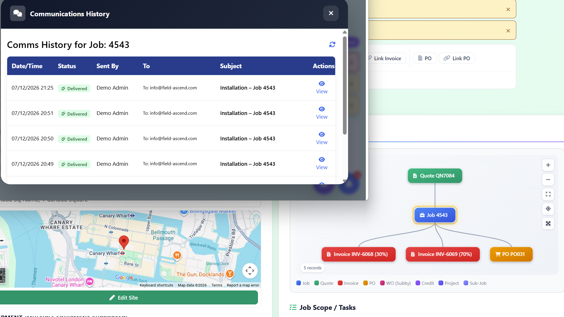Click the WO (Subby) legend swatch

[382, 283]
